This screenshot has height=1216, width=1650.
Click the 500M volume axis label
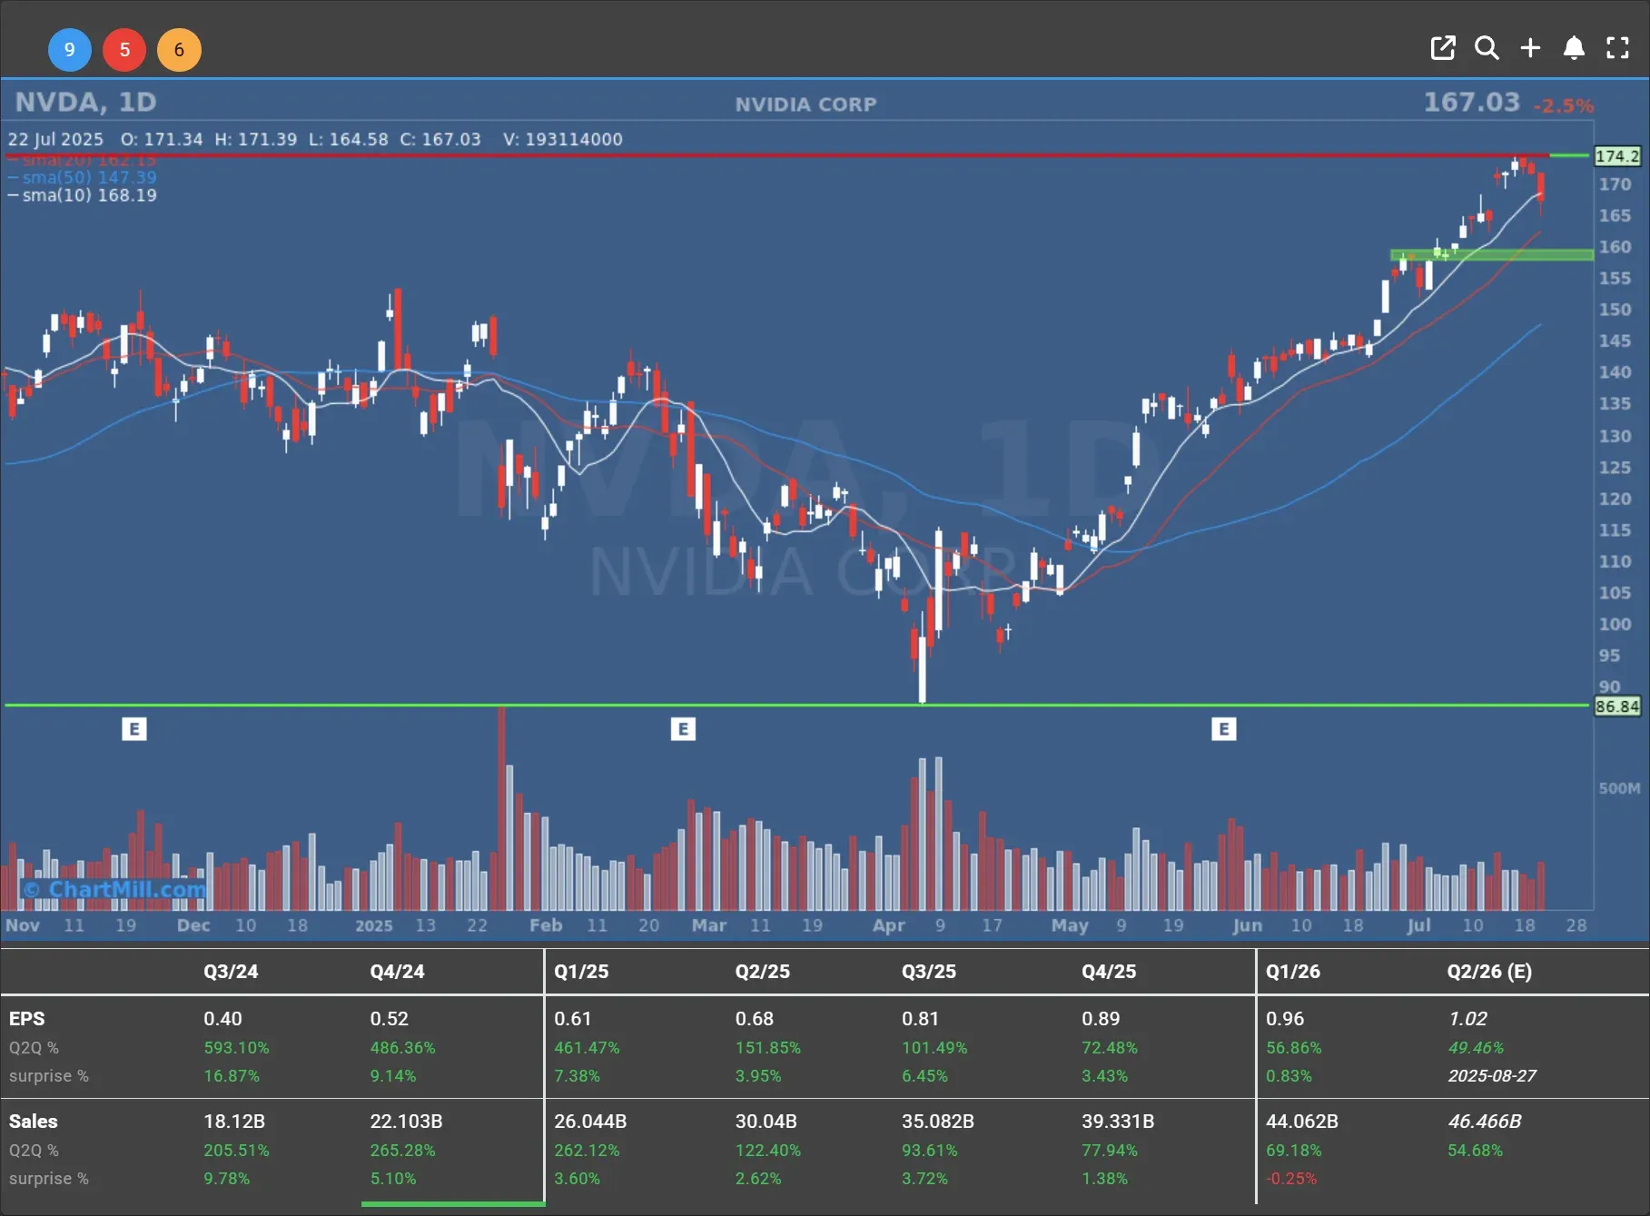[x=1619, y=788]
